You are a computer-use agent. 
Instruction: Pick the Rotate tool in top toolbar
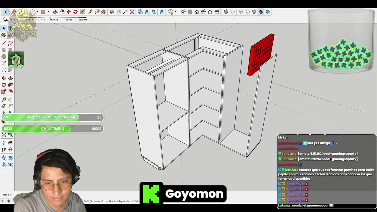click(x=75, y=12)
